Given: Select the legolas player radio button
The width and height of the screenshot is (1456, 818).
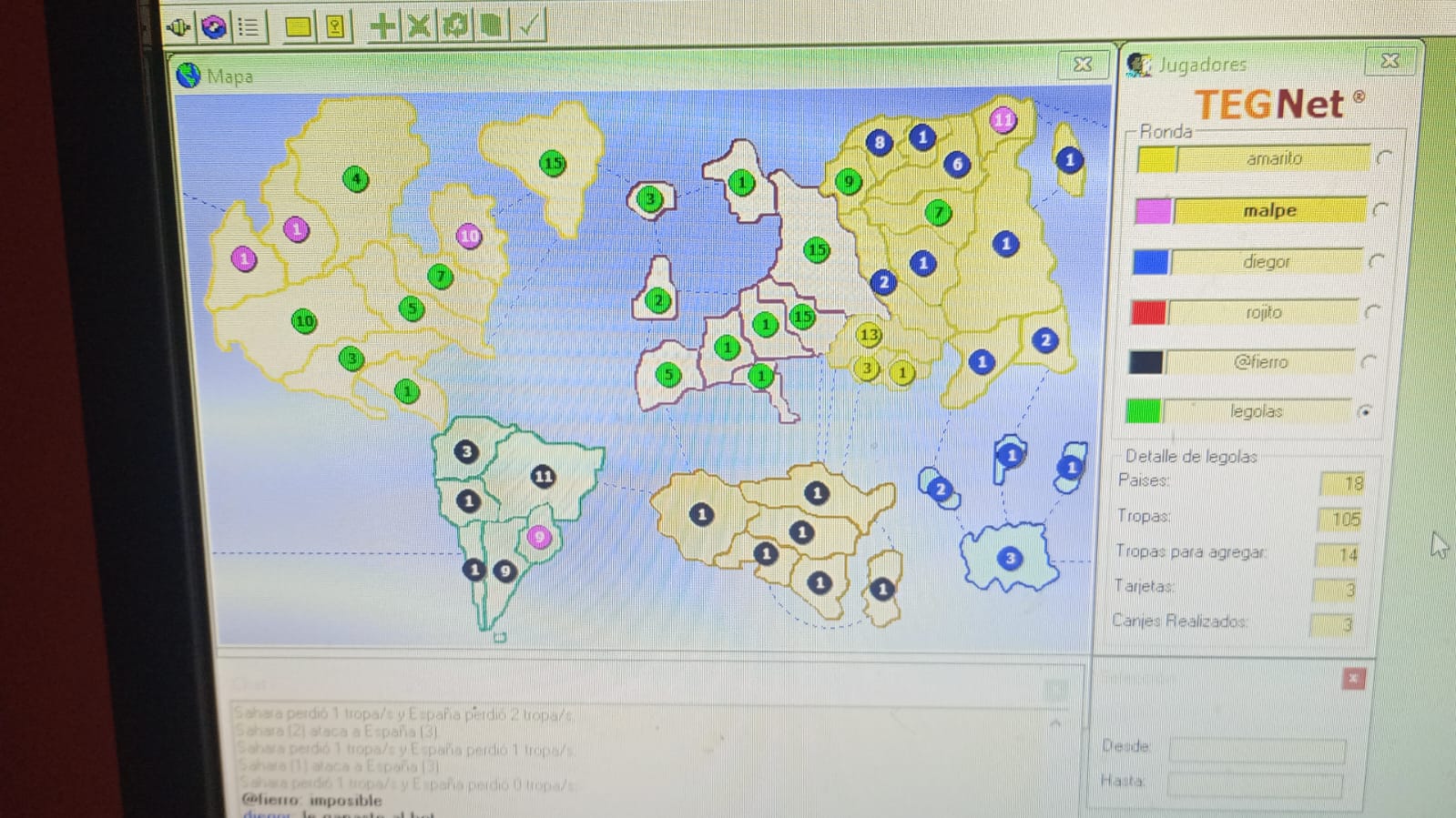Looking at the screenshot, I should tap(1364, 411).
